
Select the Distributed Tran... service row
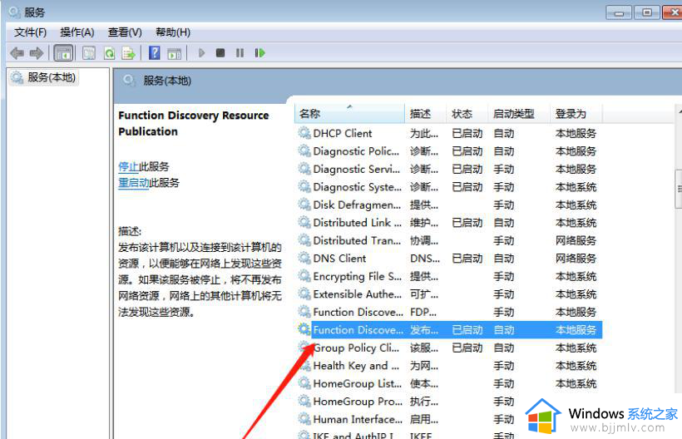click(449, 240)
